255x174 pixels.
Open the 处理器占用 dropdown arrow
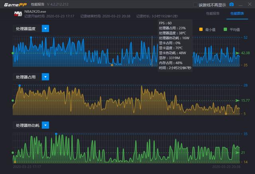[45, 77]
